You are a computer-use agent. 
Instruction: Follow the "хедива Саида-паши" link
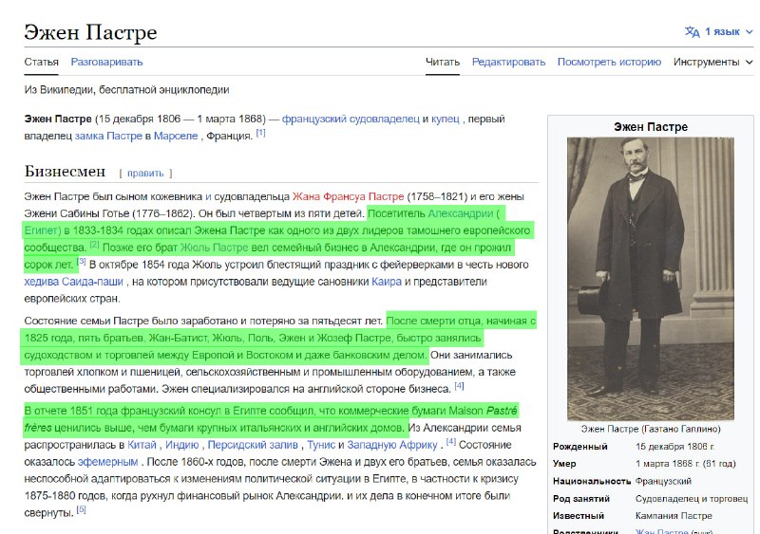pos(74,282)
